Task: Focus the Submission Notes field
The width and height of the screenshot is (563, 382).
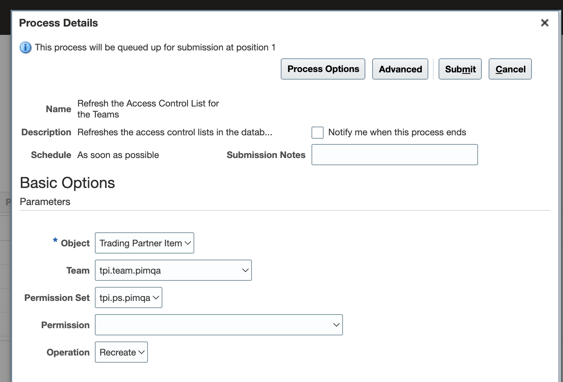Action: 395,155
